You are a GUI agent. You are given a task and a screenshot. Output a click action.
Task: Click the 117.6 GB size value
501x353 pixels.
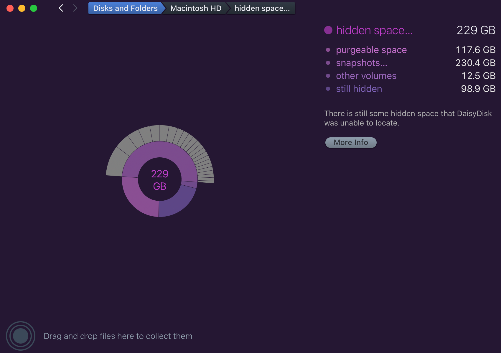476,50
